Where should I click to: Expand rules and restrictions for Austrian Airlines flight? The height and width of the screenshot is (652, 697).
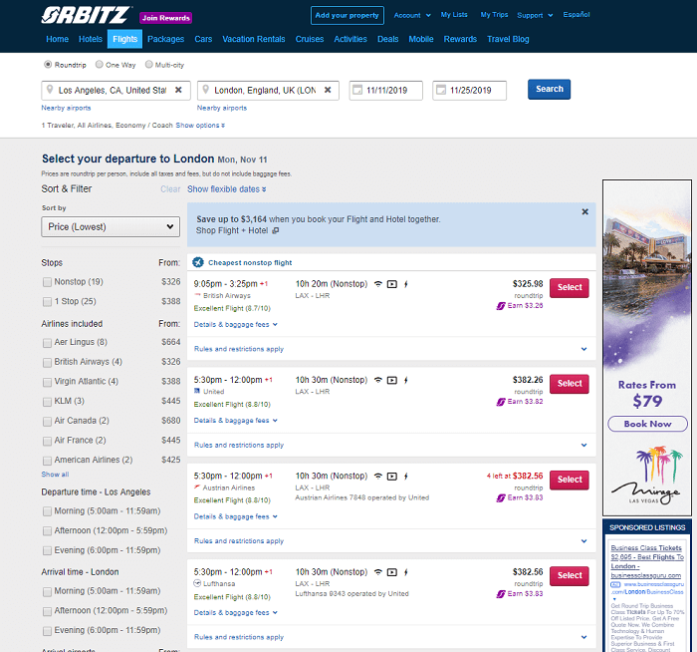pyautogui.click(x=391, y=541)
